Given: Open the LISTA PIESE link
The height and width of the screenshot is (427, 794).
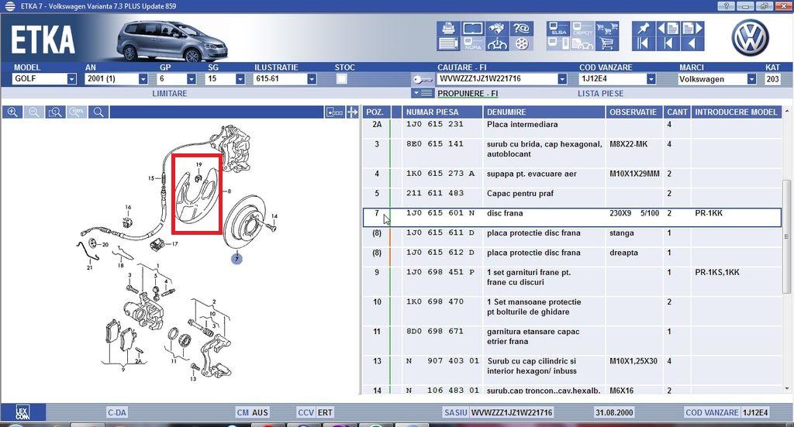Looking at the screenshot, I should click(601, 94).
